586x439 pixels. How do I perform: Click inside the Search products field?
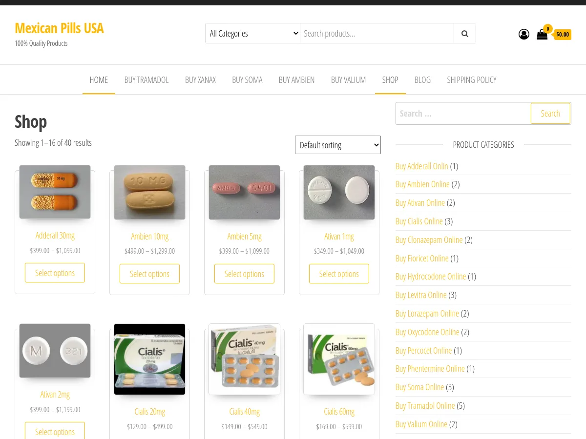377,33
